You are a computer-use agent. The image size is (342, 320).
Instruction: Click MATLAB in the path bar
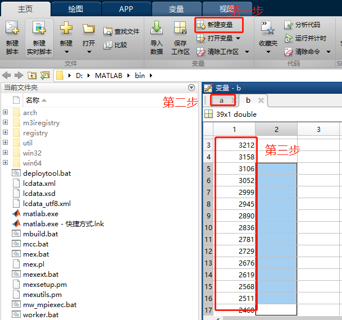pos(108,76)
